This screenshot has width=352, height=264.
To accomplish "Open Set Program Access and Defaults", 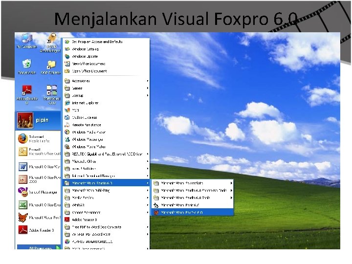I will point(106,42).
